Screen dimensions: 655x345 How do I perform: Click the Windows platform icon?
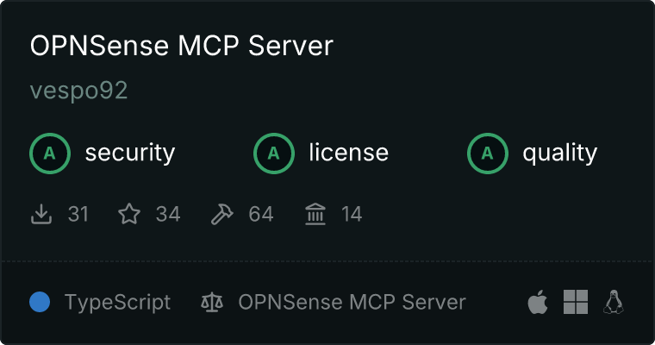tap(576, 302)
